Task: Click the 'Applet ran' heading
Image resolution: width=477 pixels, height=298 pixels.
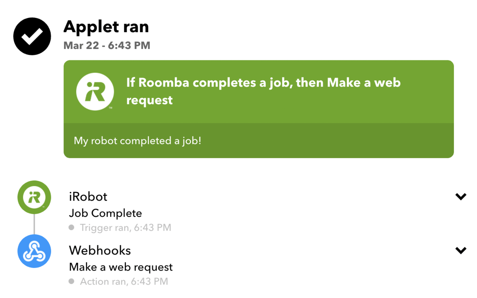Action: pos(106,27)
